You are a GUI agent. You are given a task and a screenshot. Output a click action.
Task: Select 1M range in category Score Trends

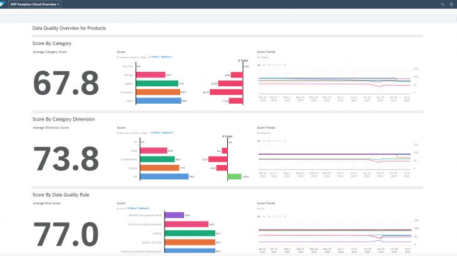point(259,64)
